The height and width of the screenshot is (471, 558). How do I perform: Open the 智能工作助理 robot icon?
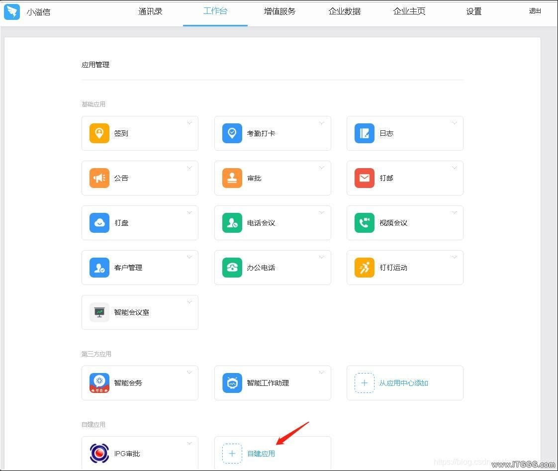point(232,383)
